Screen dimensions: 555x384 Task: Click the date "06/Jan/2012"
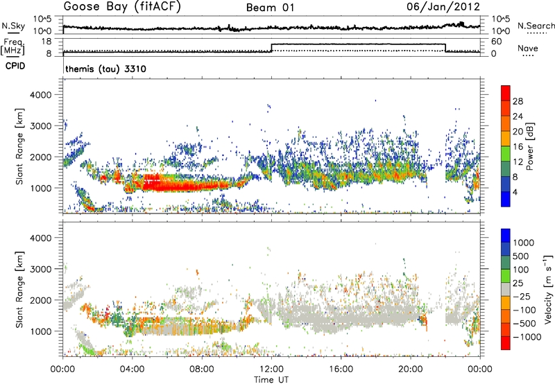click(x=443, y=7)
